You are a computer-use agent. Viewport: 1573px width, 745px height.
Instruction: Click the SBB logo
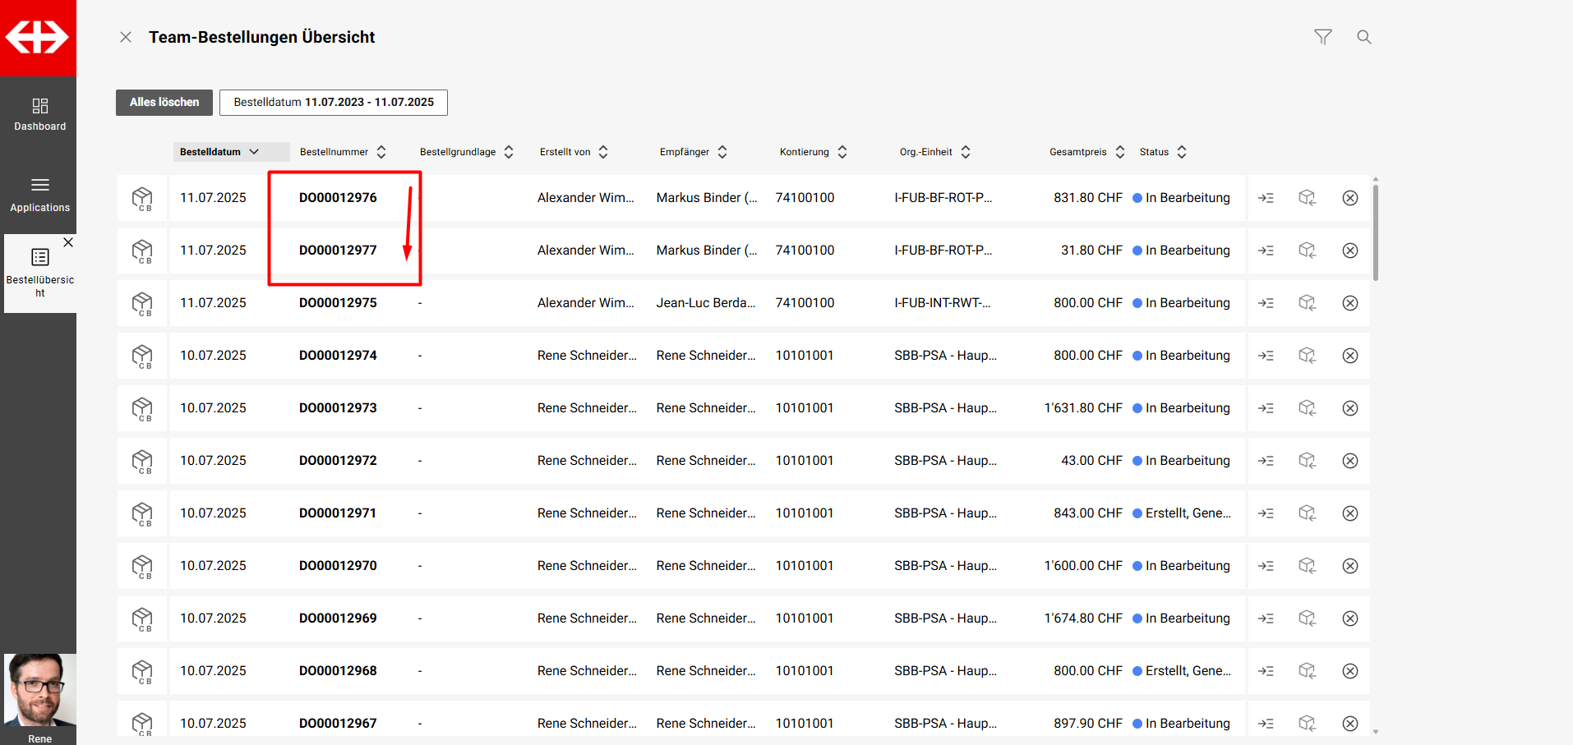click(x=38, y=38)
